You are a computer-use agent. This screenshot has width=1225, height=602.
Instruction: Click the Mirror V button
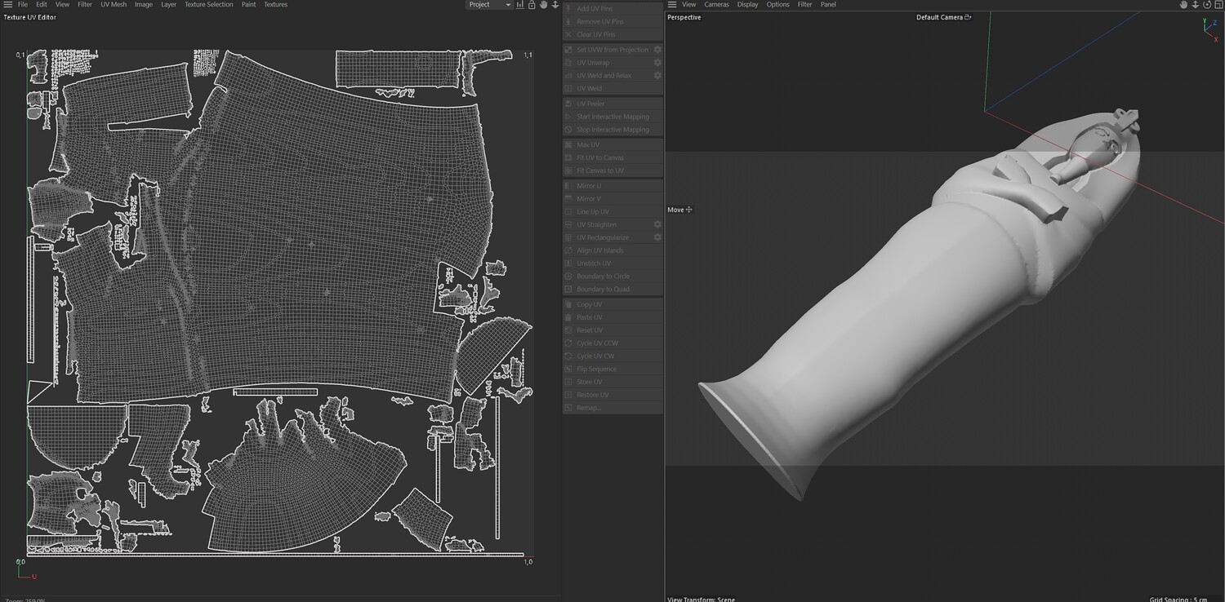point(612,199)
